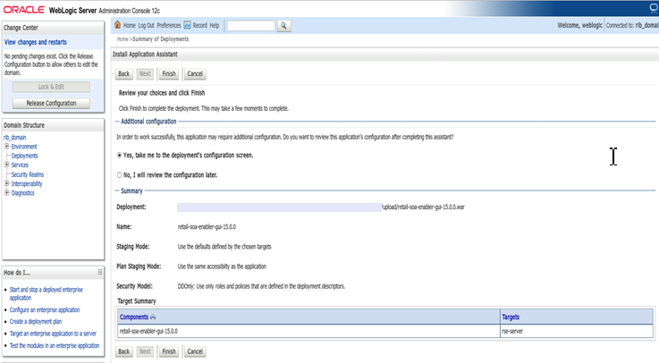Click the search magnifier button
The image size is (659, 363).
click(283, 26)
